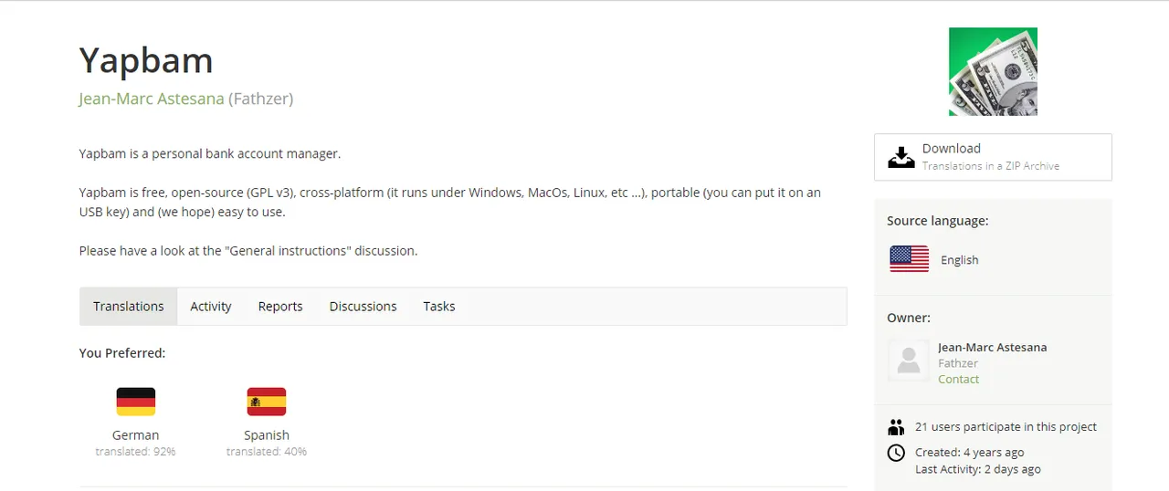
Task: Click the Download translations ZIP button
Action: [993, 157]
